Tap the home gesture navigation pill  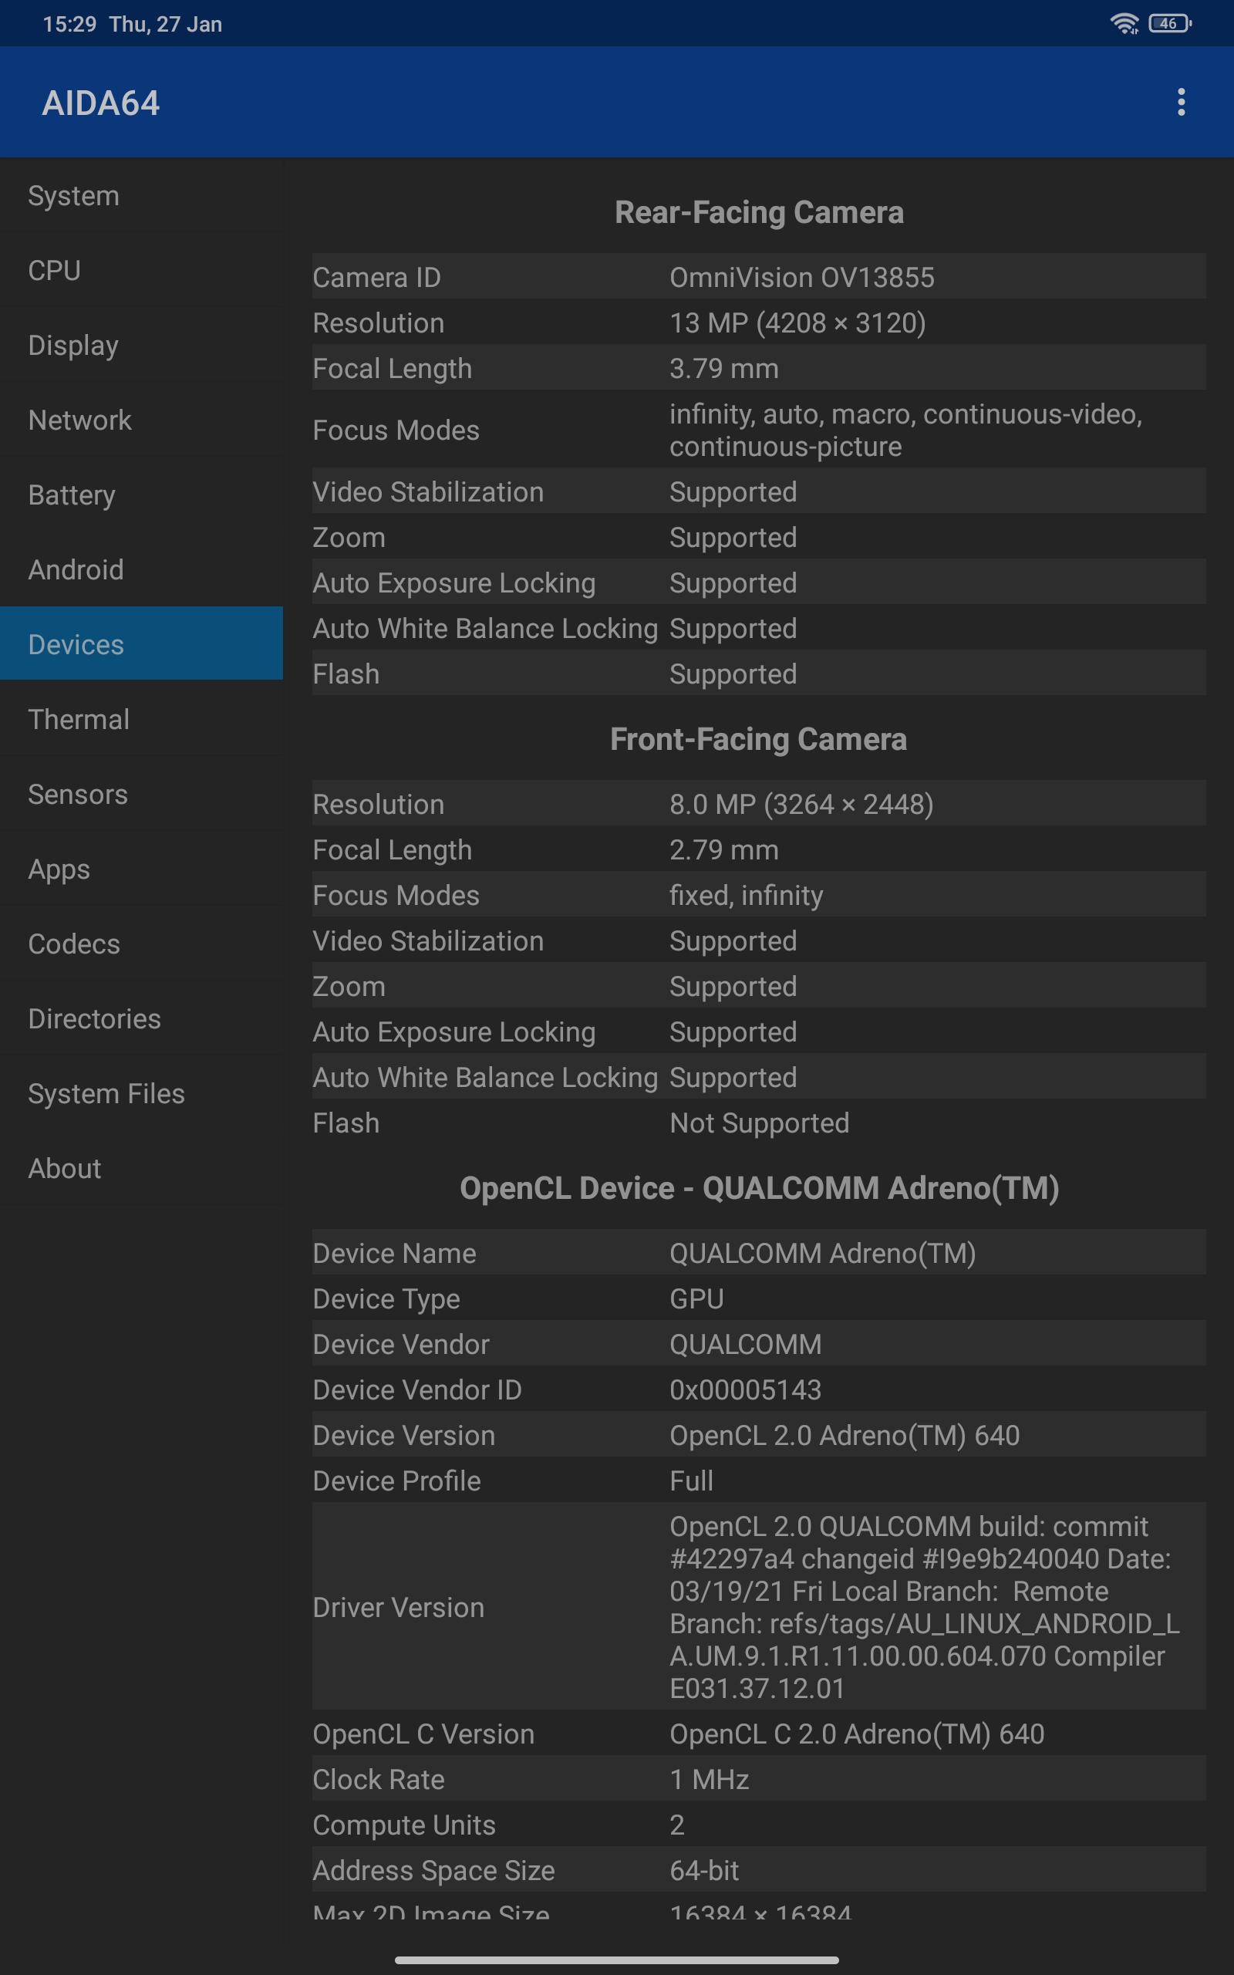617,1960
